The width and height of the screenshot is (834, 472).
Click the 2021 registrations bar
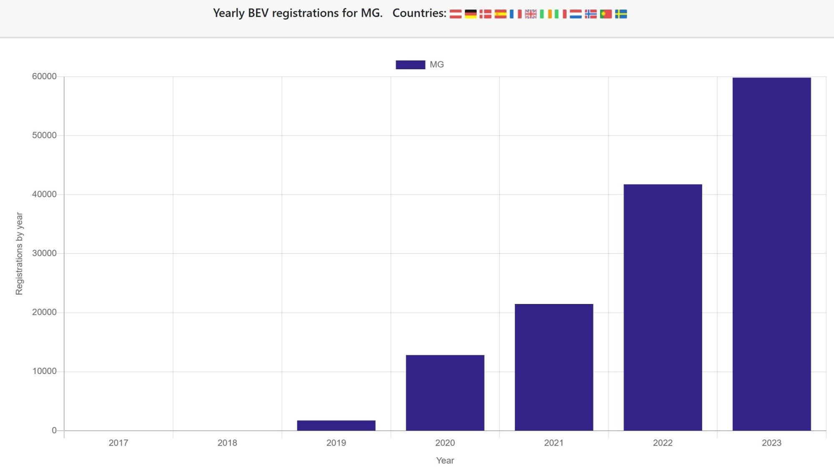[554, 367]
